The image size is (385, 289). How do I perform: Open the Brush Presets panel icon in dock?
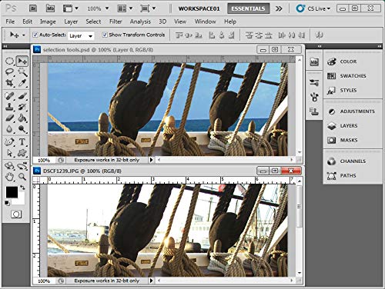pyautogui.click(x=314, y=82)
